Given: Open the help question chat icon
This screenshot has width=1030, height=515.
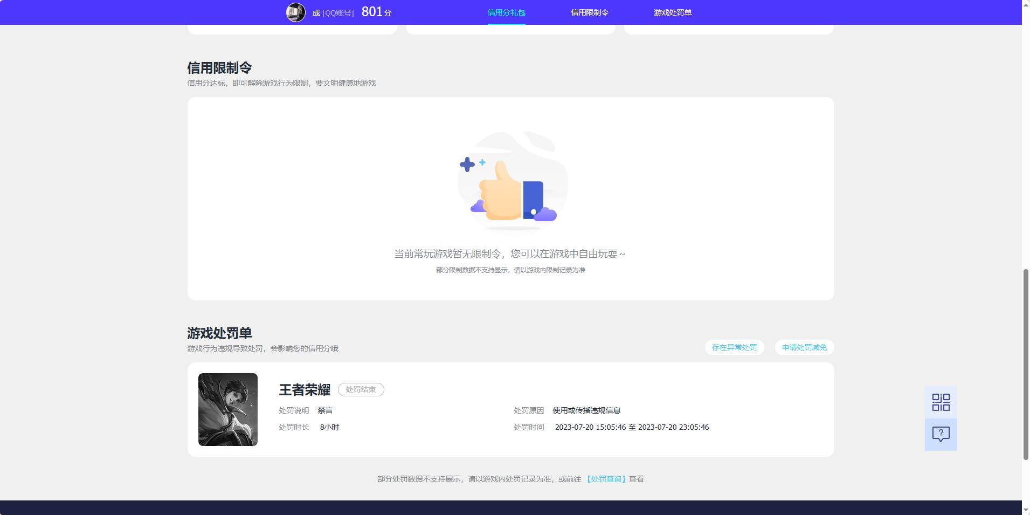Looking at the screenshot, I should pos(941,435).
